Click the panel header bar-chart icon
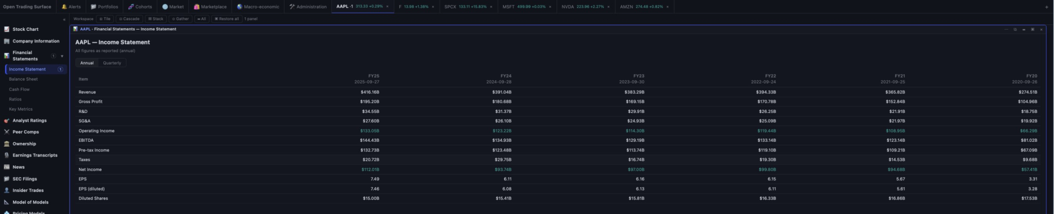The width and height of the screenshot is (1054, 214). [x=76, y=29]
